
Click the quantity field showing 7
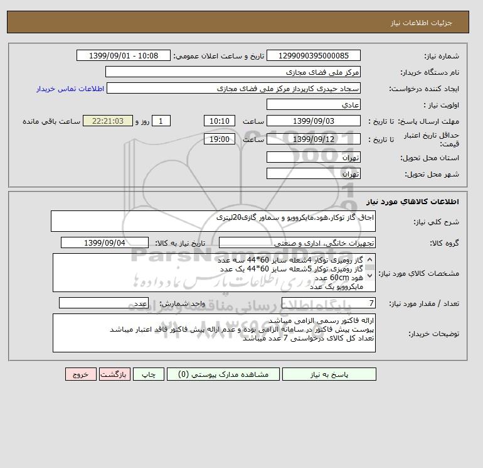coord(328,303)
